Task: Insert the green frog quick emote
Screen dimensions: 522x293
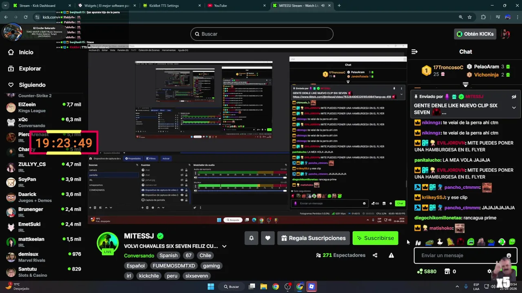Action: pyautogui.click(x=429, y=242)
